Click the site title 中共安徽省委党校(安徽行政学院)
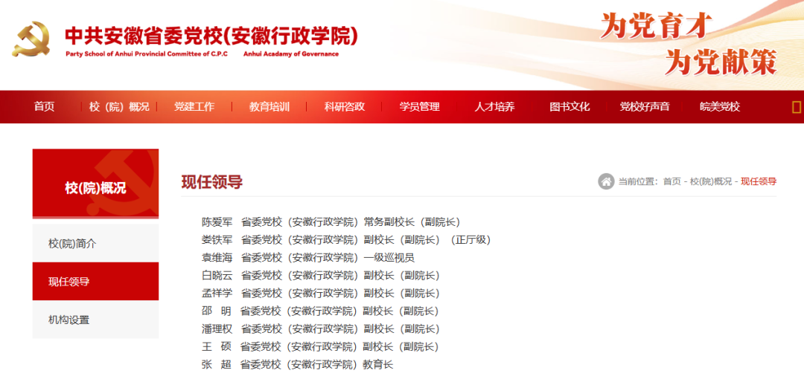 211,36
